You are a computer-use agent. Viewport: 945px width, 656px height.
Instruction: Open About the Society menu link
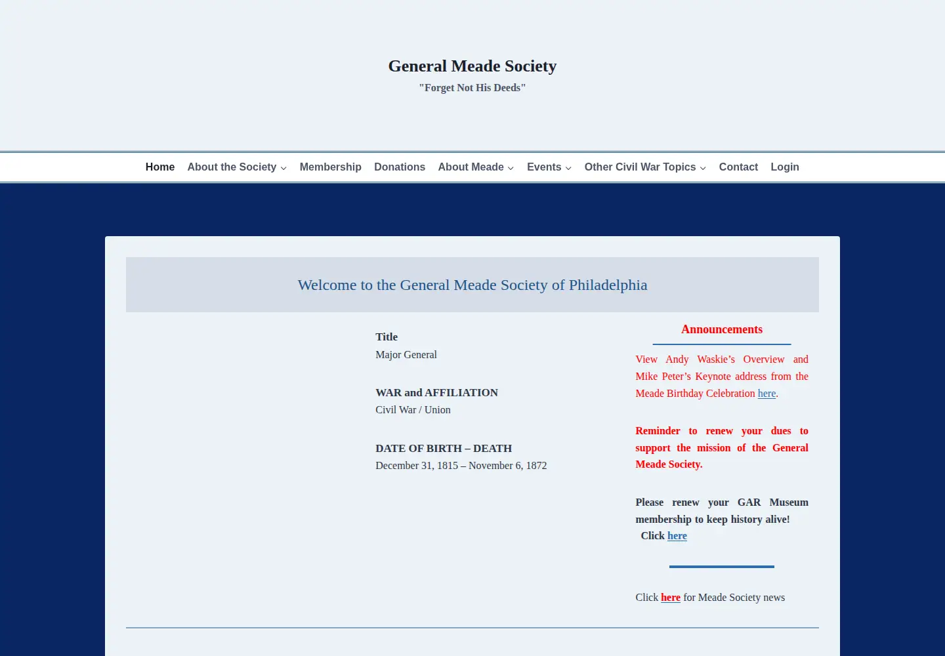[232, 167]
